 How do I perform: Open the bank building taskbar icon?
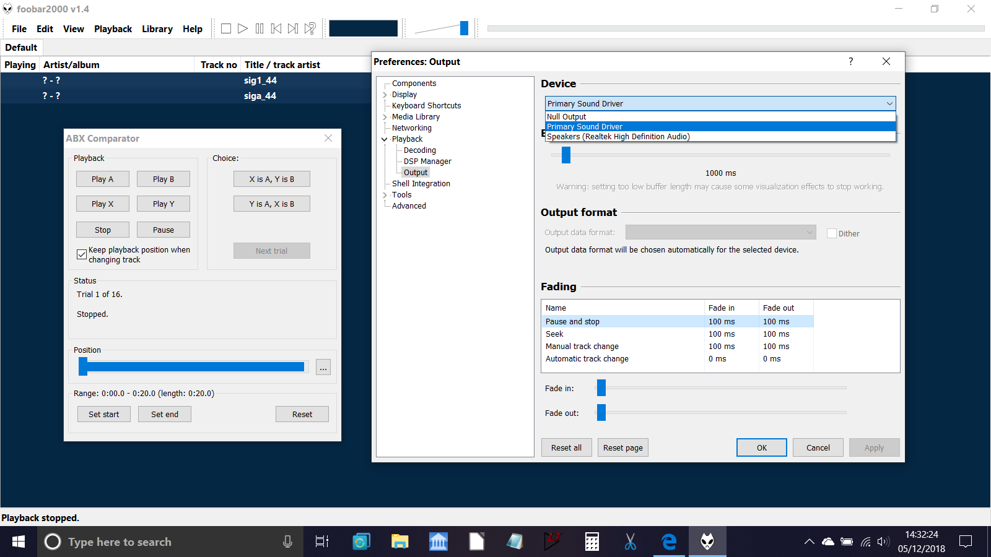pos(439,542)
